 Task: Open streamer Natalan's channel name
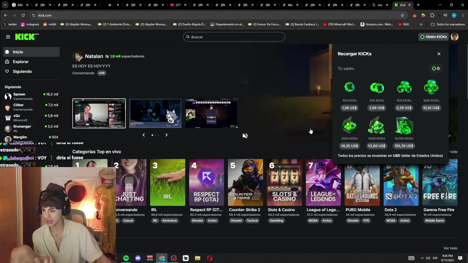point(94,56)
